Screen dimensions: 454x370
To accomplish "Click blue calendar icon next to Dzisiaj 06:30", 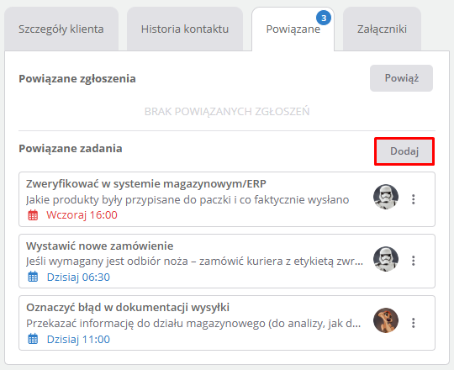I will [x=33, y=277].
